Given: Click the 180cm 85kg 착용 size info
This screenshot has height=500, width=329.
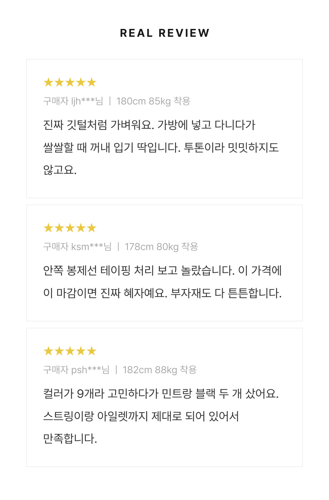Looking at the screenshot, I should pos(153,101).
